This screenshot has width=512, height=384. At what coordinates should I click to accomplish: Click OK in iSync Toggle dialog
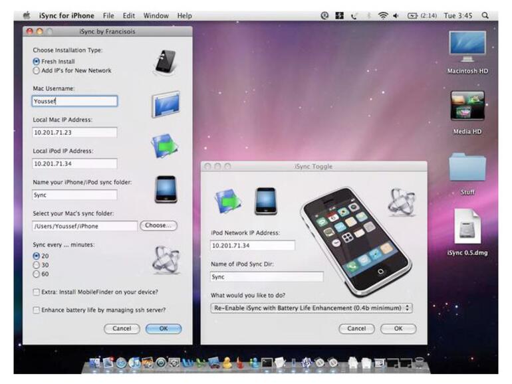pos(398,329)
